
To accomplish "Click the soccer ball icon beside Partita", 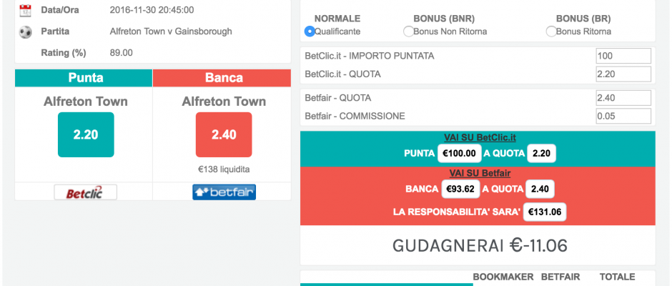I will pos(25,32).
